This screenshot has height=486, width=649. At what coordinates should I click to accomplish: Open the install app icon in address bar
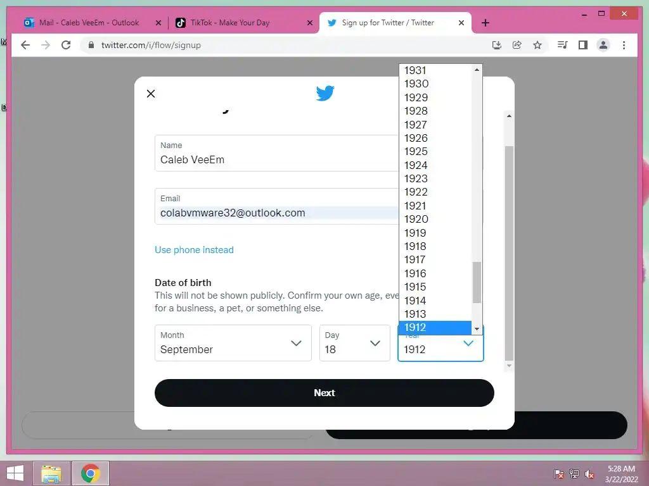point(497,45)
